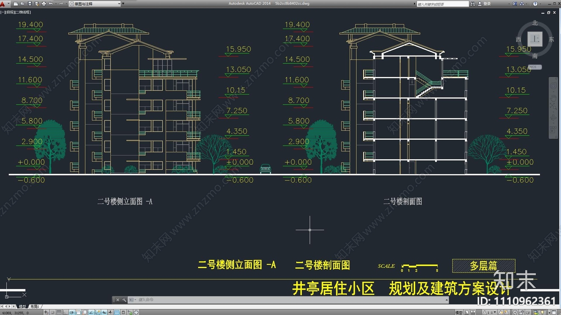
Task: Toggle Quick Properties in status bar
Action: coord(123,312)
